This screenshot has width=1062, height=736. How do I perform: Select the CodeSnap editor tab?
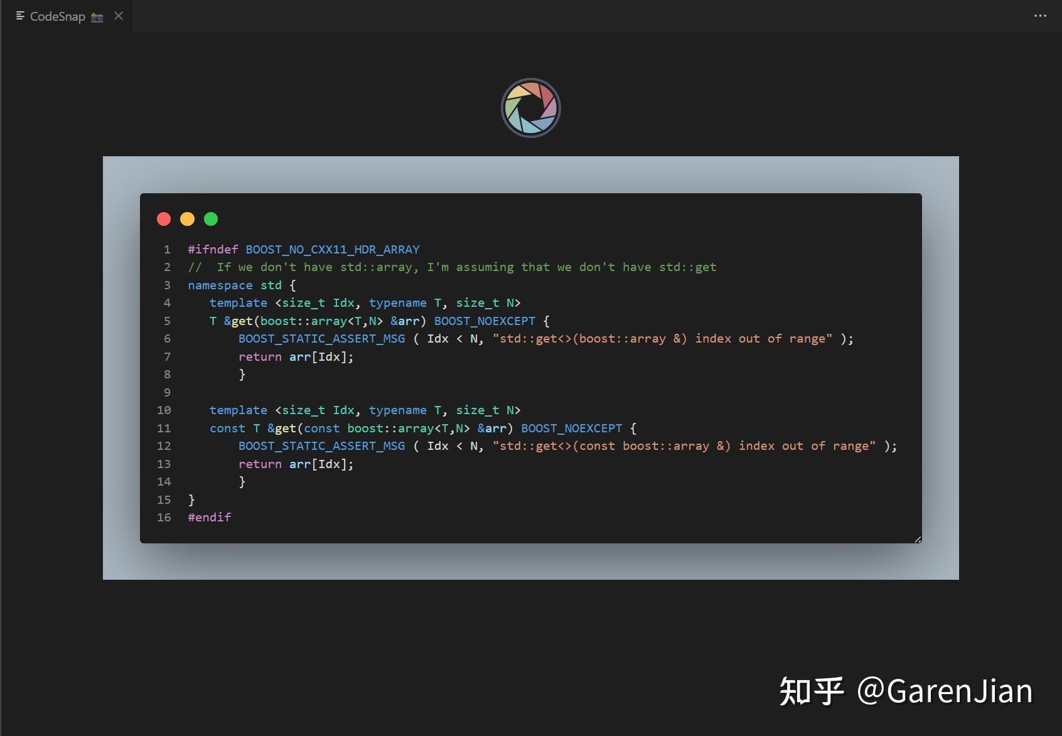pos(57,16)
